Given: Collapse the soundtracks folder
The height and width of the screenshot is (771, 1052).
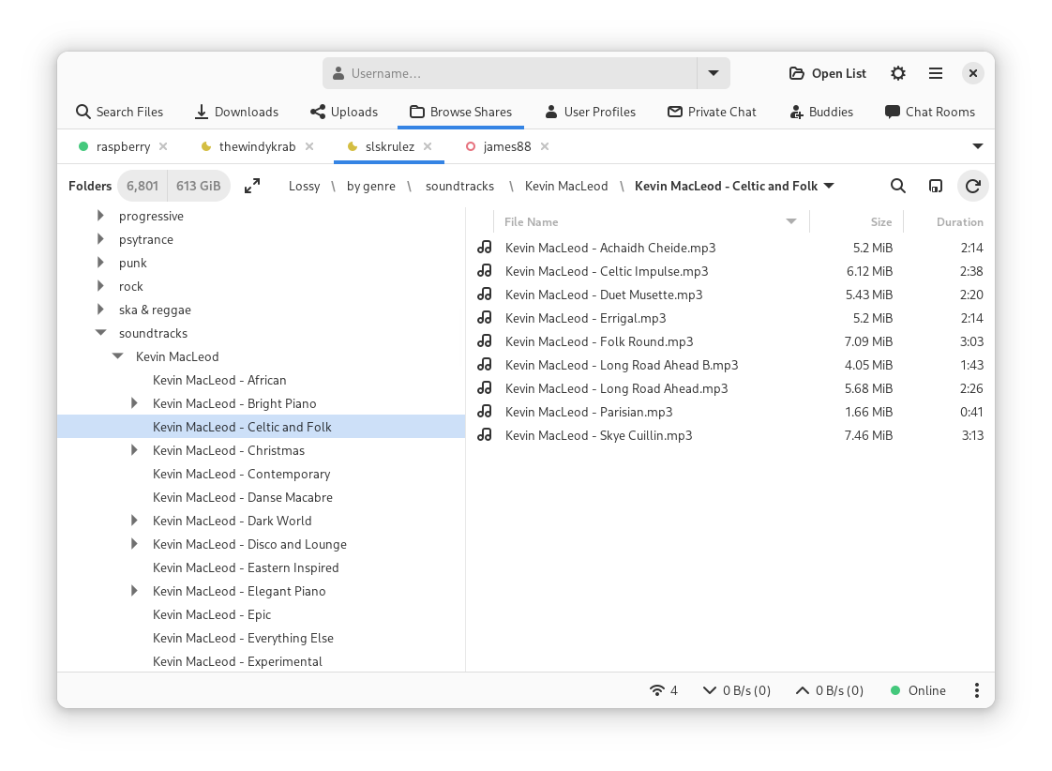Looking at the screenshot, I should [x=101, y=333].
